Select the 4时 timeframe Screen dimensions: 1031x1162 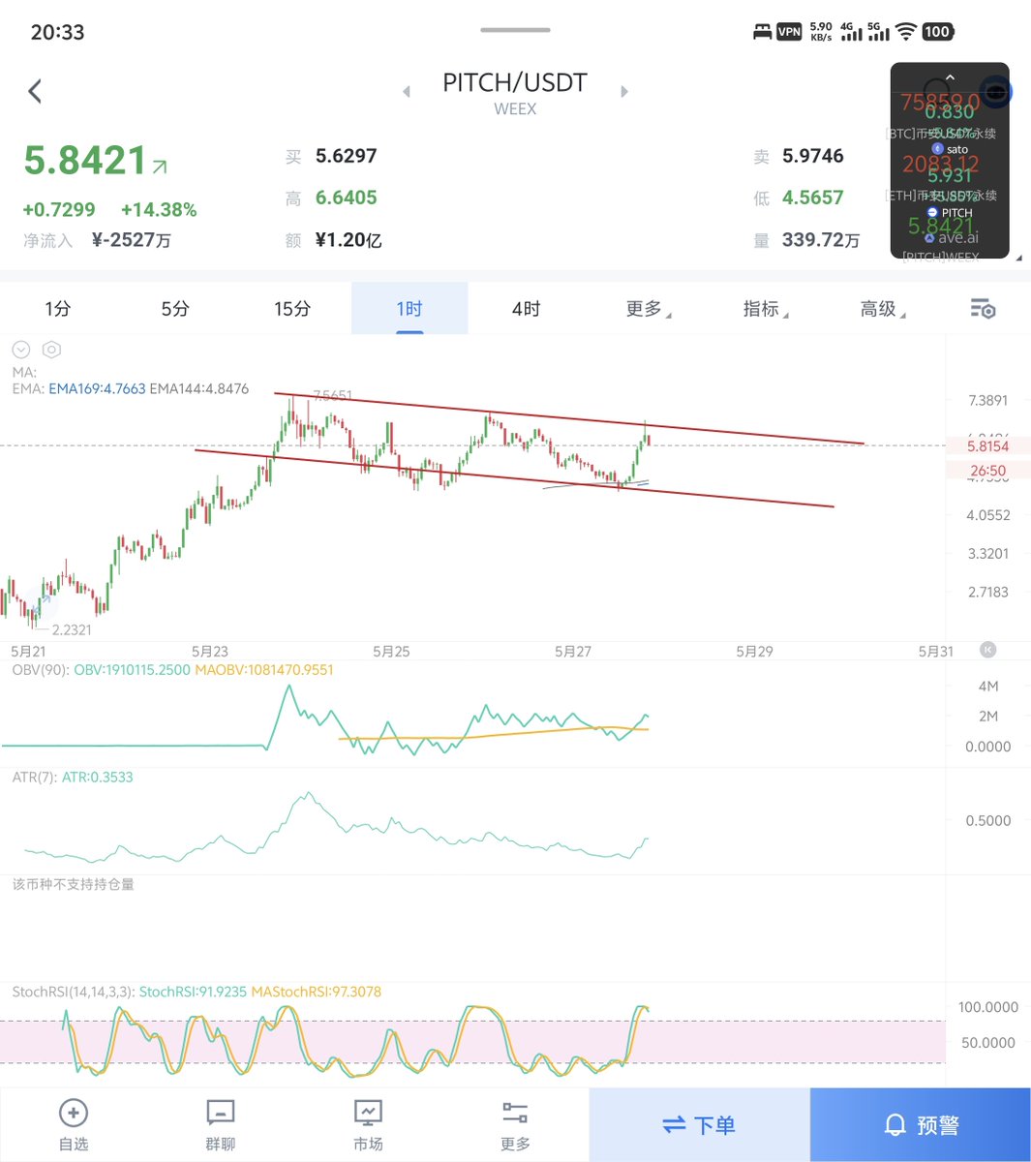pyautogui.click(x=527, y=309)
